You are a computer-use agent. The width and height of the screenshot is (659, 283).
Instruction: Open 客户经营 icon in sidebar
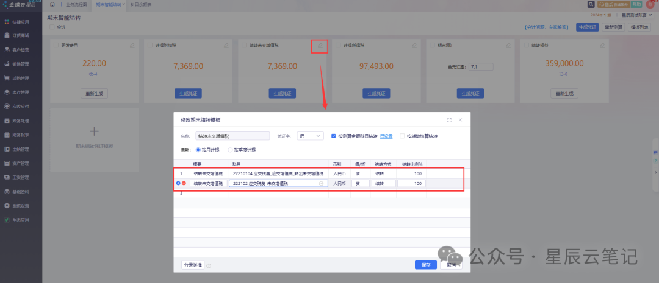pyautogui.click(x=7, y=50)
